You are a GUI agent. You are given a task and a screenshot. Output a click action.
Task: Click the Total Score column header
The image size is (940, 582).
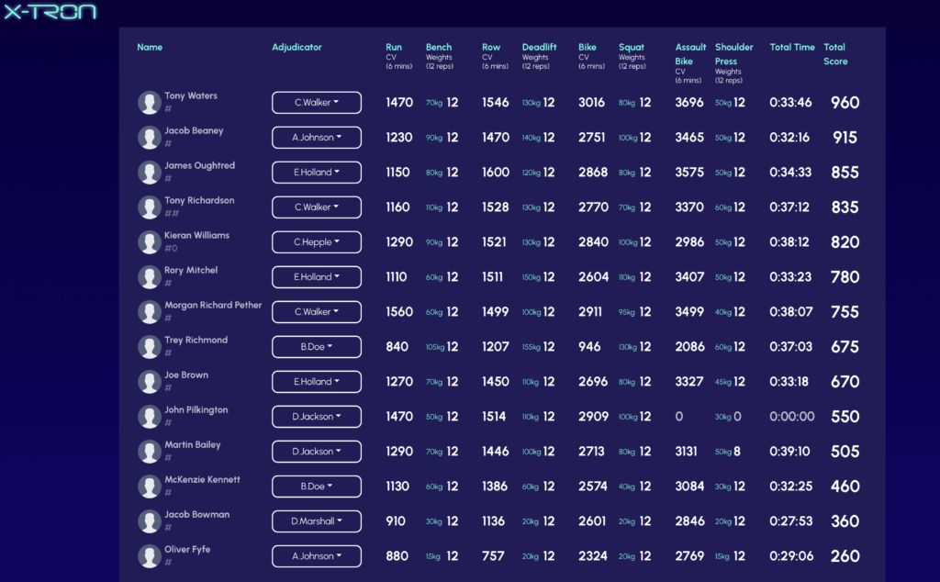(834, 54)
